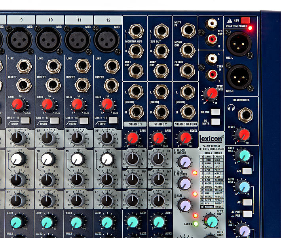This screenshot has height=238, width=281.
Task: Click the lit PHANTOM POWER red LED
Action: pyautogui.click(x=250, y=28)
